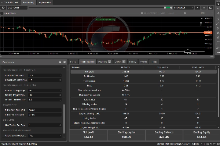Click the Max balance drawdown row label
Screen dimensions: 220x146
(89, 90)
